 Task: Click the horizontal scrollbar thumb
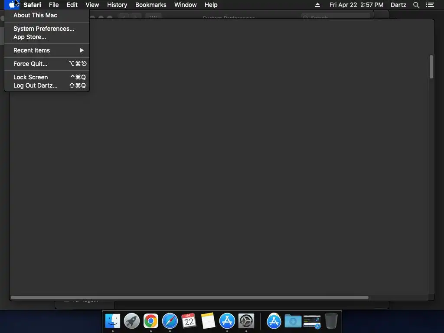[189, 297]
